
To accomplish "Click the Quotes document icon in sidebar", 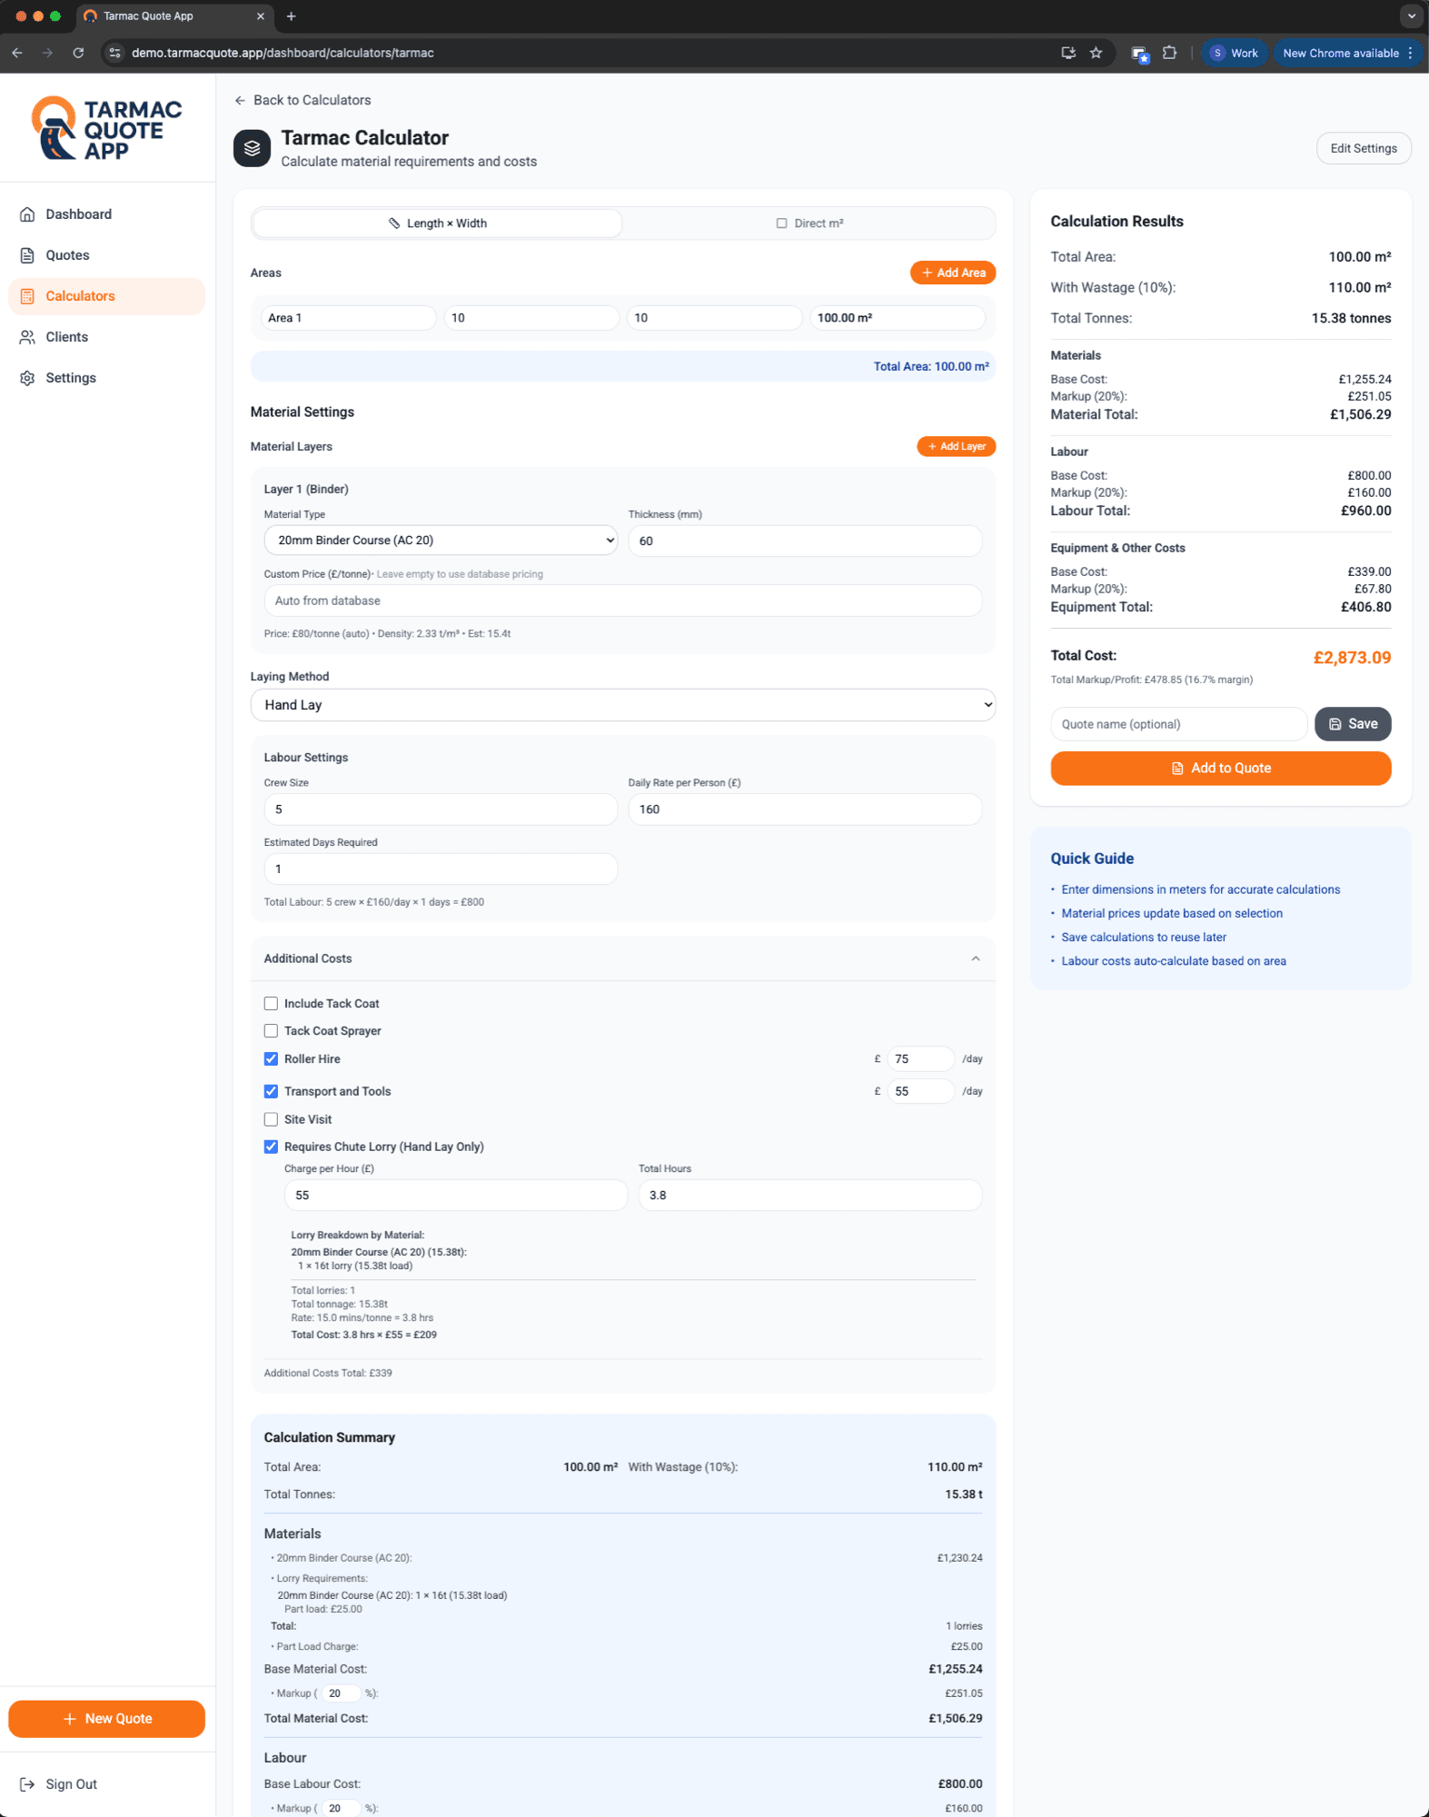I will pos(27,255).
